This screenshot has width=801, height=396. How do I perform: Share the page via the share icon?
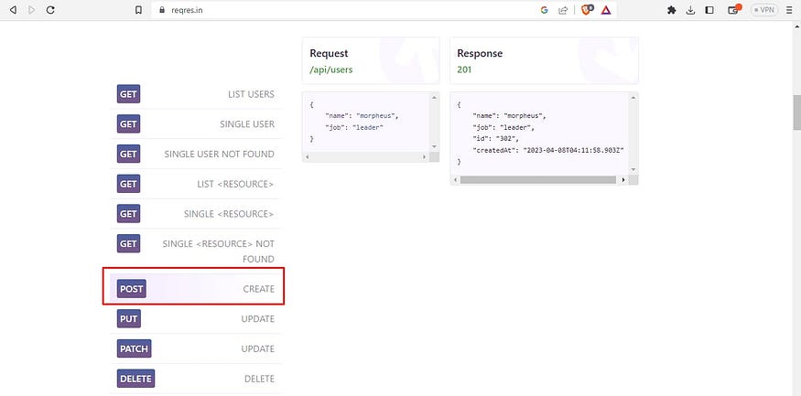(x=563, y=10)
